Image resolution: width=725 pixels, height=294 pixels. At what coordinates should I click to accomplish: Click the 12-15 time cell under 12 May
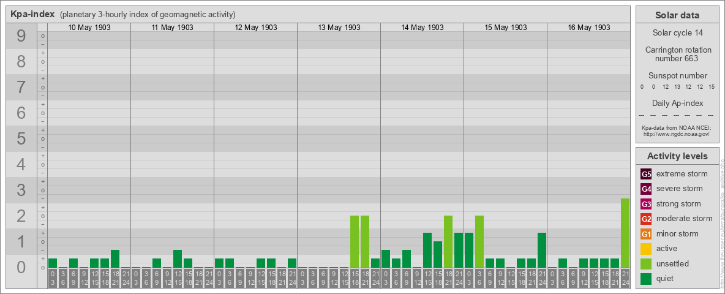261,278
